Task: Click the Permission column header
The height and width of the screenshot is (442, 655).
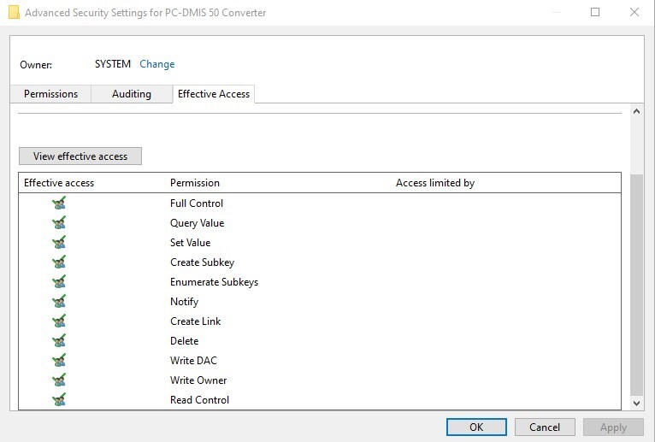Action: [195, 183]
